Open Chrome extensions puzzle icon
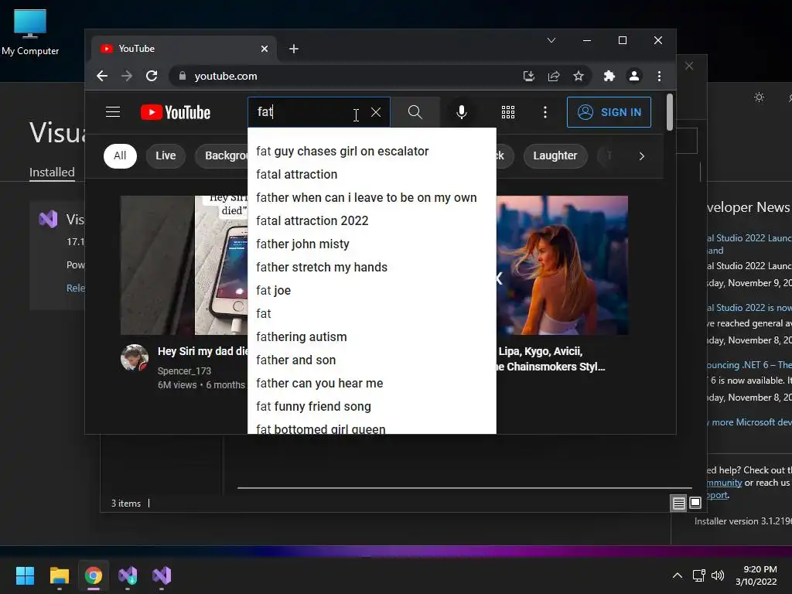This screenshot has width=792, height=594. tap(609, 76)
